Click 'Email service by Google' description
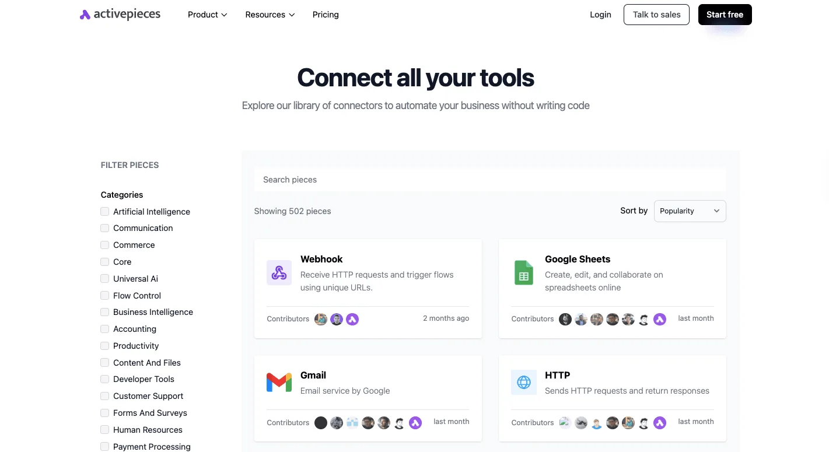The image size is (829, 452). click(x=345, y=391)
